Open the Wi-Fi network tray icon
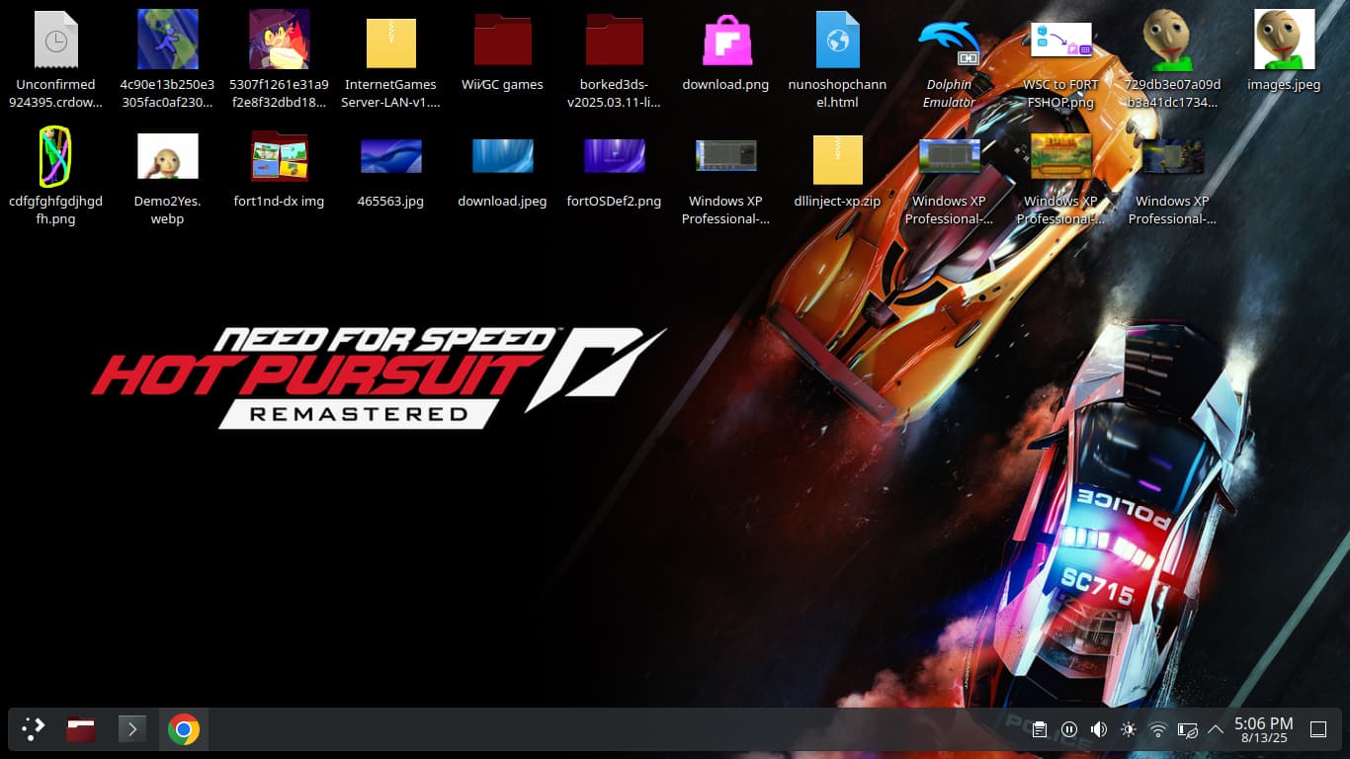 [x=1157, y=729]
